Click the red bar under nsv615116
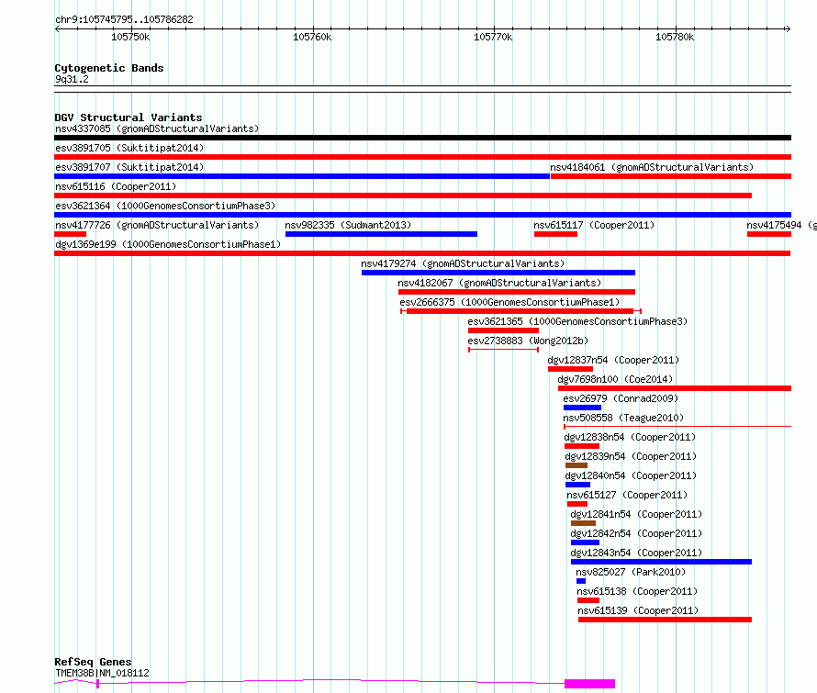This screenshot has height=693, width=817. pyautogui.click(x=403, y=196)
